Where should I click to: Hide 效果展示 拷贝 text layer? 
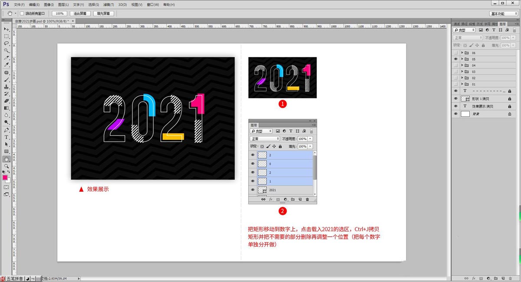(x=456, y=106)
